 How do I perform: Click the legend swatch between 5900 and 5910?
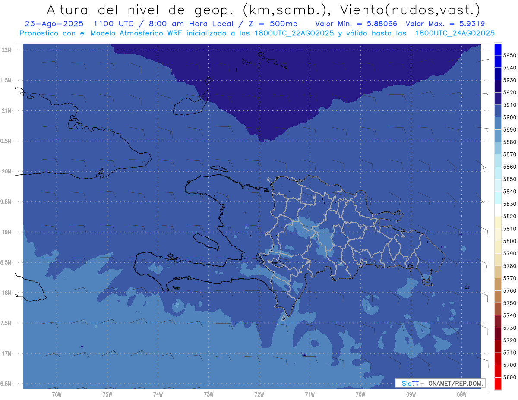point(498,111)
